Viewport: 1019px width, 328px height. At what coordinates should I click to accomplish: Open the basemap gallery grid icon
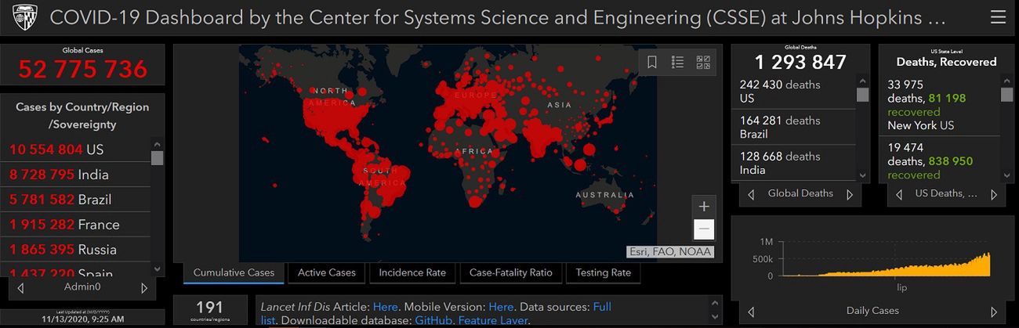tap(703, 62)
